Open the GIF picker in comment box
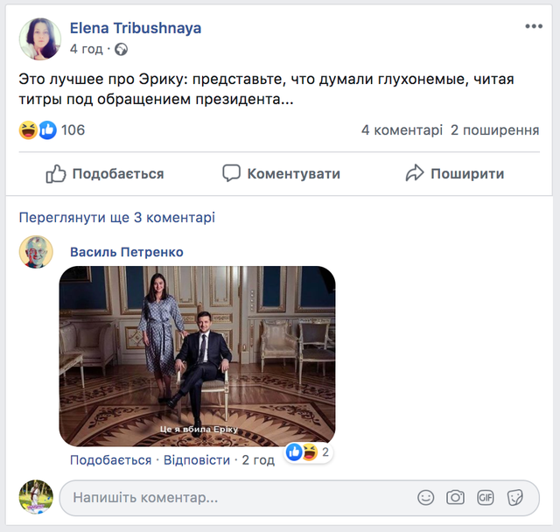Image resolution: width=560 pixels, height=532 pixels. [x=486, y=497]
